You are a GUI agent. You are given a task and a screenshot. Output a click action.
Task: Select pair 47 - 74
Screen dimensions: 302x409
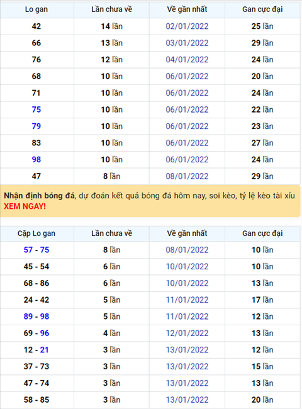point(36,383)
